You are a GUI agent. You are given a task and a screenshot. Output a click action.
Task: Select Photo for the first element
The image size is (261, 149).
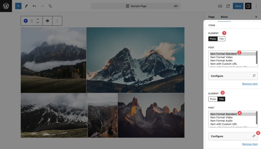point(213,39)
